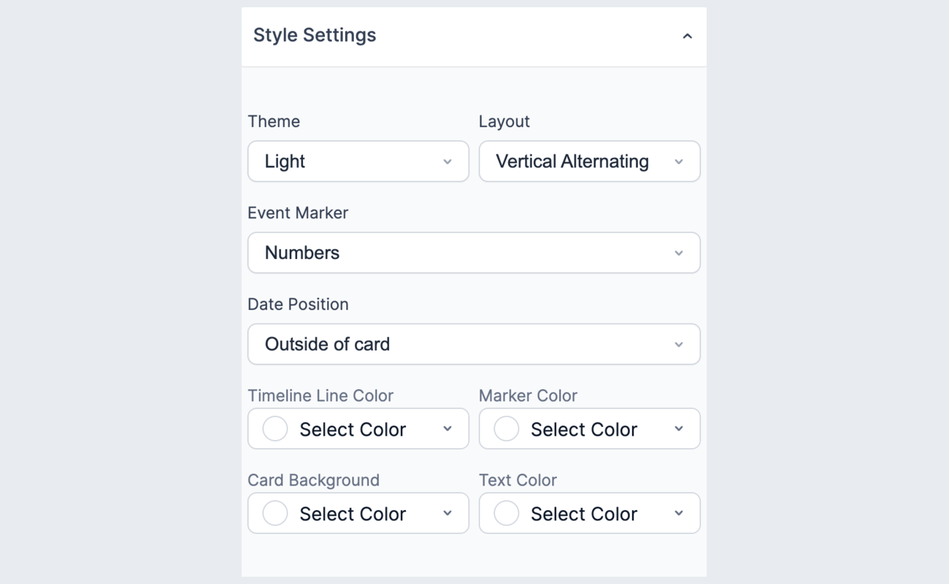The height and width of the screenshot is (584, 949).
Task: Click the Event Marker dropdown arrow
Action: pos(679,253)
